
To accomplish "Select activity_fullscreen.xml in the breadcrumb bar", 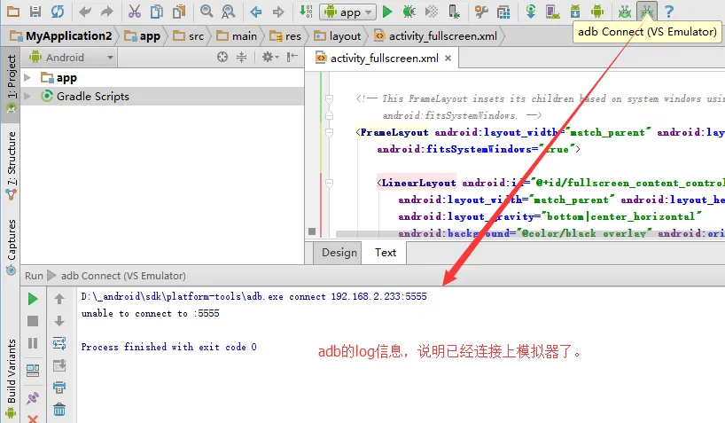I will [435, 35].
